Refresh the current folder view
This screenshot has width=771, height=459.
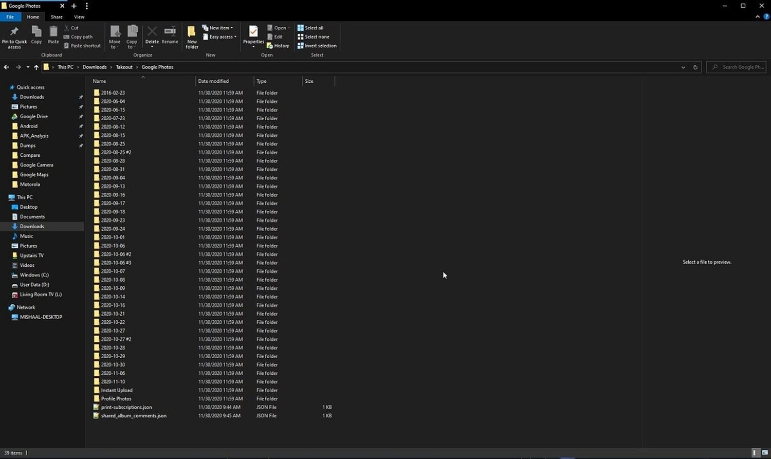(695, 67)
